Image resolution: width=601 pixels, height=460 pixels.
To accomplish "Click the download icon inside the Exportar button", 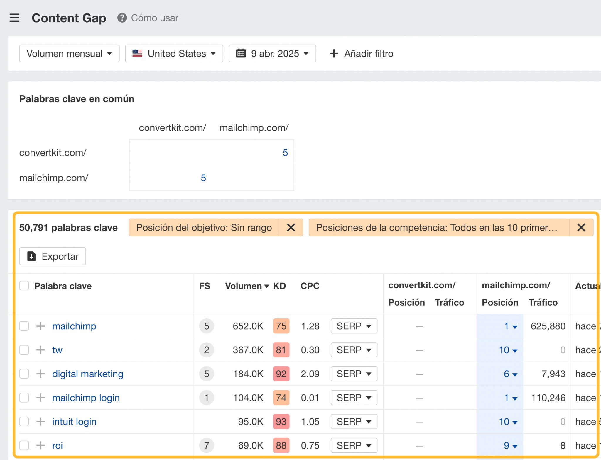I will [x=32, y=256].
